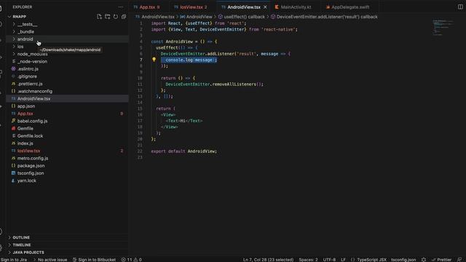
Task: Open the _node-version file
Action: 32,61
